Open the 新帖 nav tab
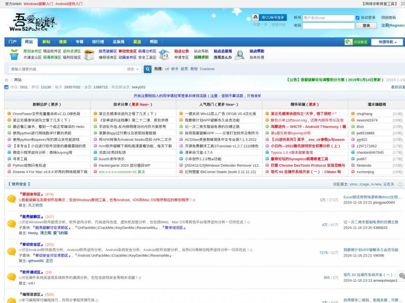 (46, 42)
